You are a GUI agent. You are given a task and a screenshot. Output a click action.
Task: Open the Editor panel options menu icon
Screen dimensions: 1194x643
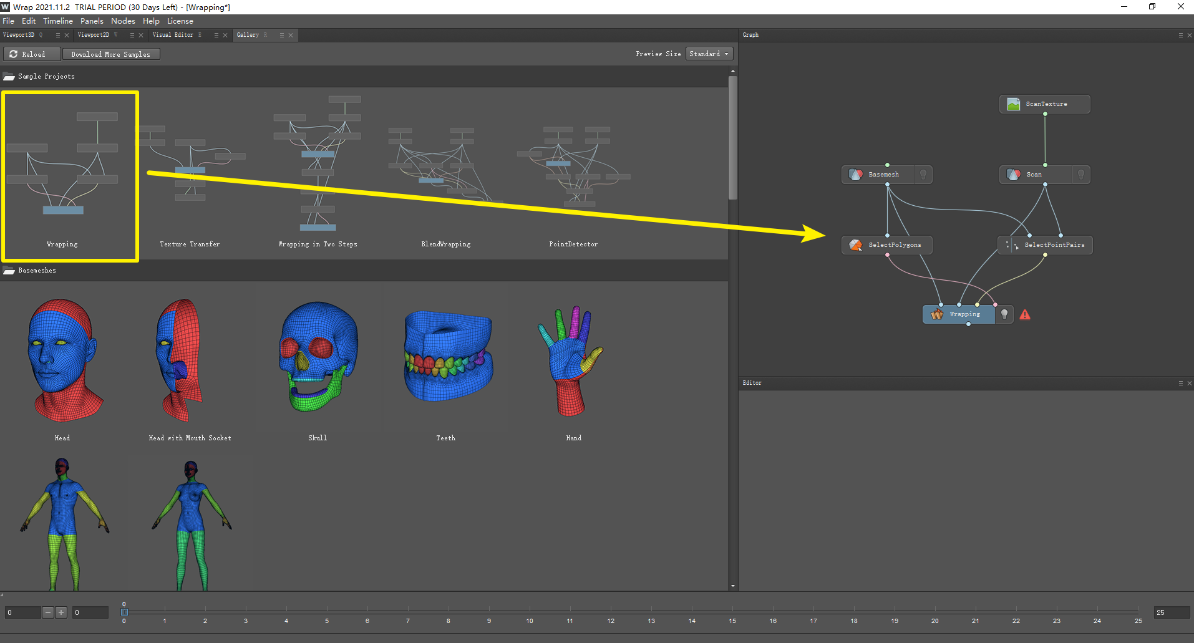pos(1180,384)
